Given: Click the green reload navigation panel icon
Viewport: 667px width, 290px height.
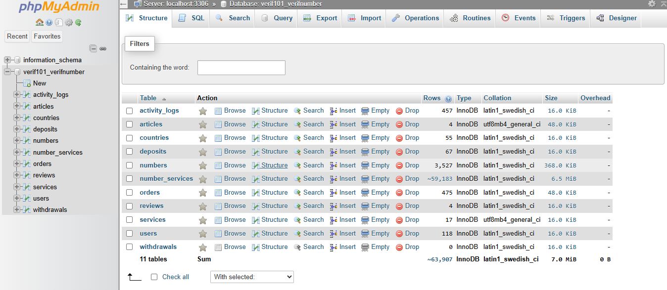Looking at the screenshot, I should [x=78, y=22].
